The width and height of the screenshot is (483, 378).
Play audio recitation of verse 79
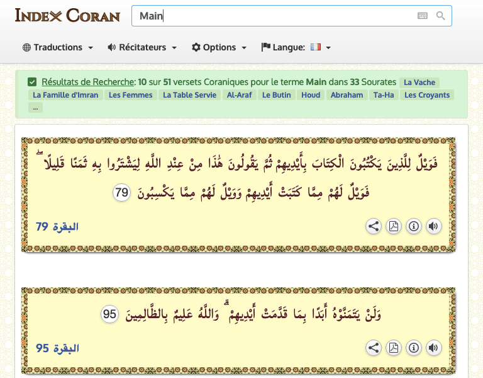click(x=433, y=227)
